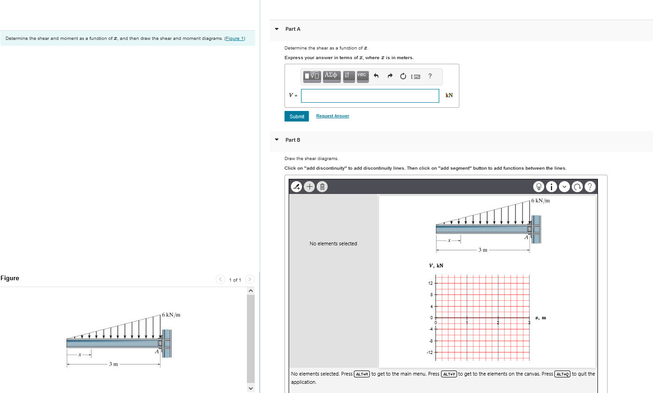
Task: Reset the shear diagram canvas
Action: pyautogui.click(x=577, y=187)
